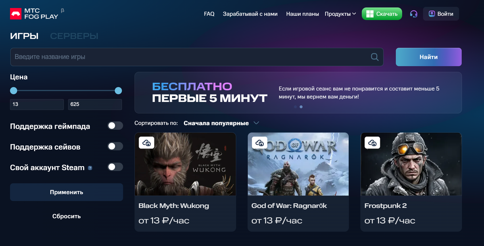This screenshot has width=484, height=246.
Task: Click the БЕСПЛАТНО ПЕРВЫЕ 5 МИНУТ banner headline
Action: [210, 92]
